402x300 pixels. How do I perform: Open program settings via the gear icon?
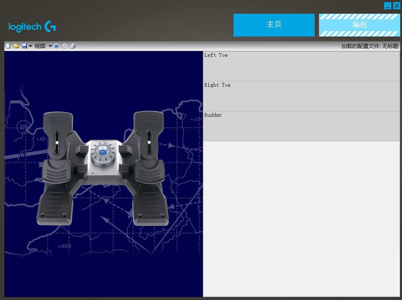(x=65, y=46)
